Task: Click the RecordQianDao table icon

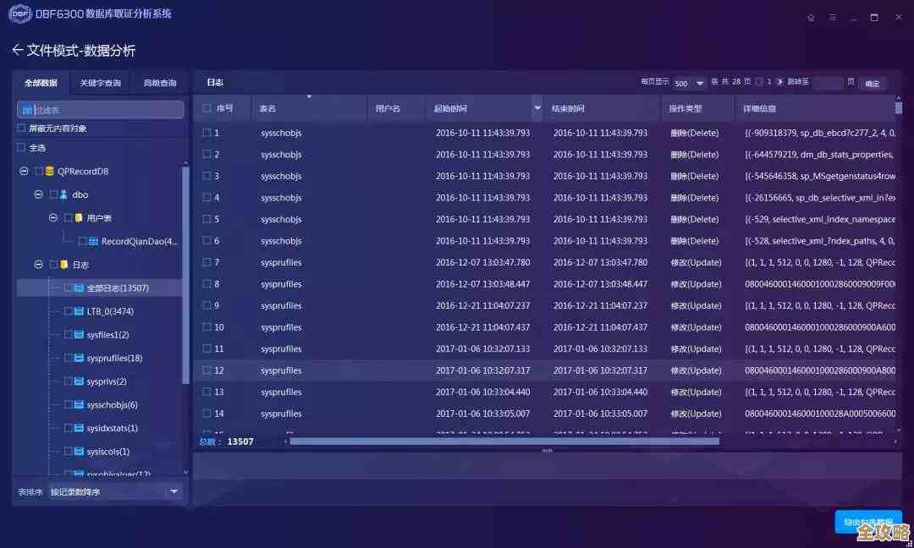Action: coord(93,242)
